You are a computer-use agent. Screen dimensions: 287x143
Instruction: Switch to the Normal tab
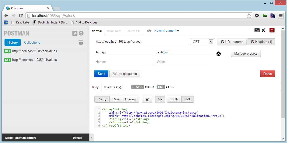click(97, 31)
